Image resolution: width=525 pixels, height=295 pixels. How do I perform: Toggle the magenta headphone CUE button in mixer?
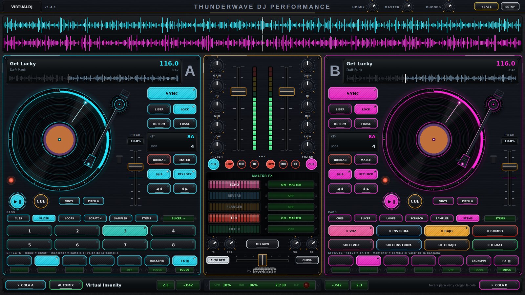(311, 164)
